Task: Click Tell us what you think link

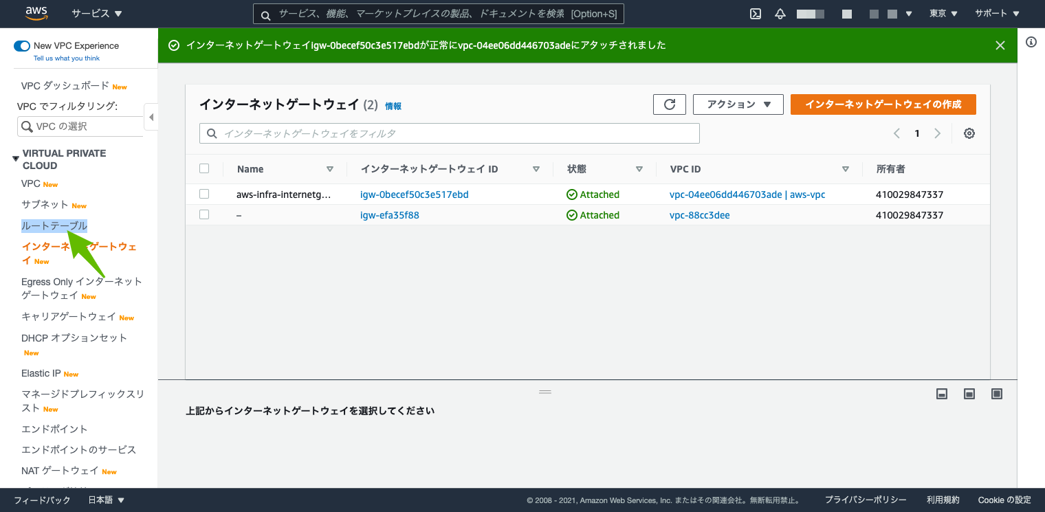Action: click(x=67, y=58)
